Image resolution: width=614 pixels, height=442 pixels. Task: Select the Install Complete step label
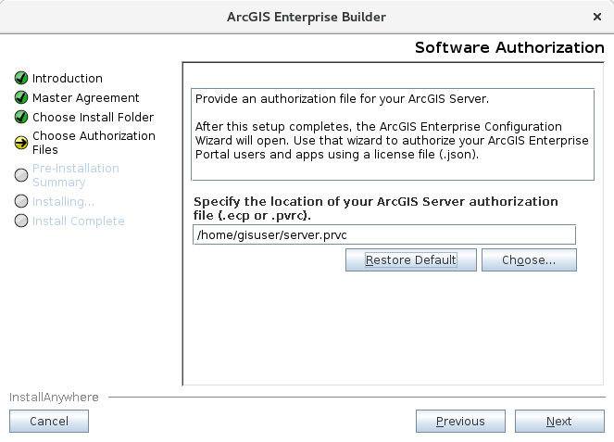(78, 221)
